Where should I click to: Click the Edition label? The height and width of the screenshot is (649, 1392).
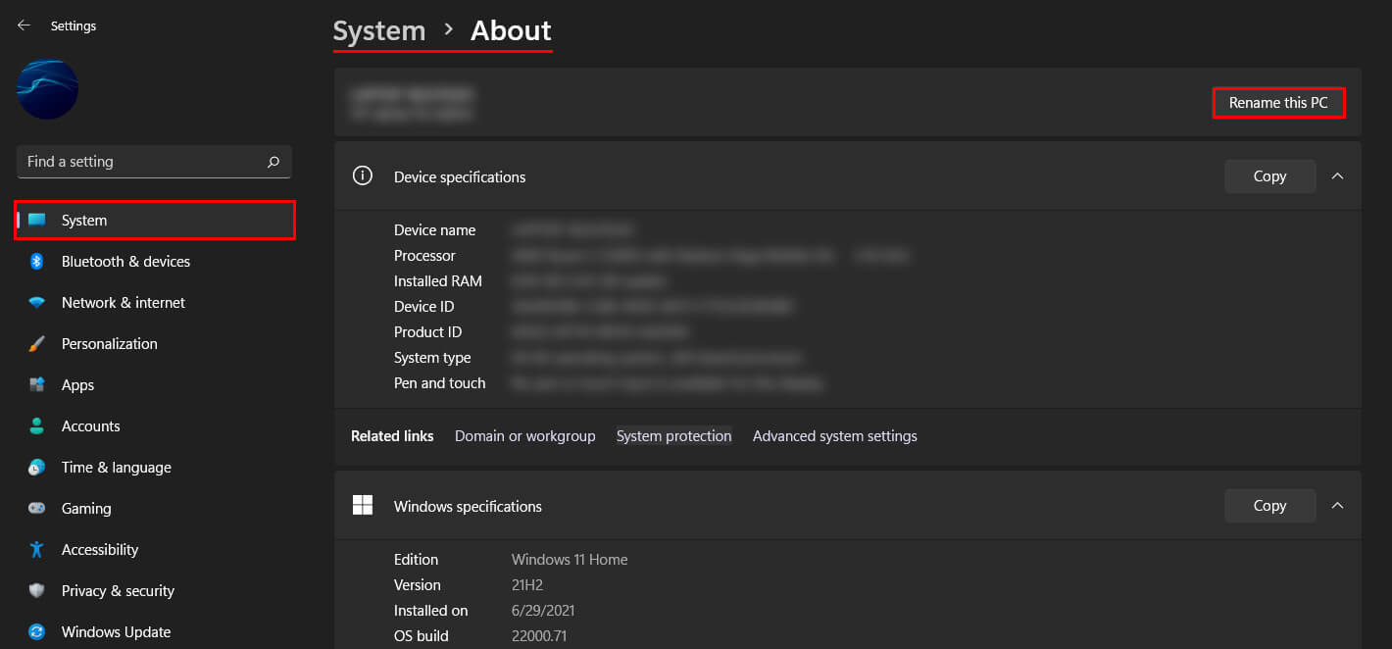(x=416, y=560)
